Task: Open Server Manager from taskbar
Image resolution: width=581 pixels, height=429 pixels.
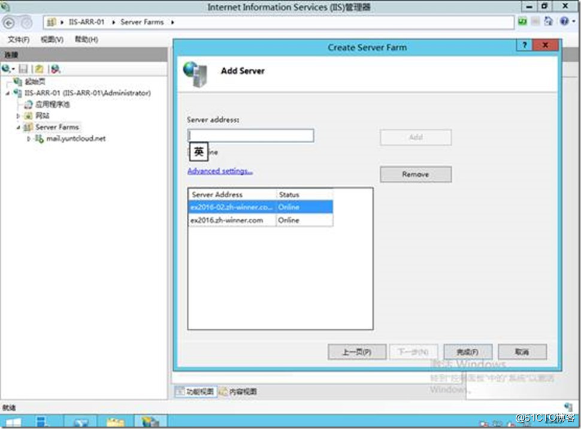Action: (x=44, y=422)
